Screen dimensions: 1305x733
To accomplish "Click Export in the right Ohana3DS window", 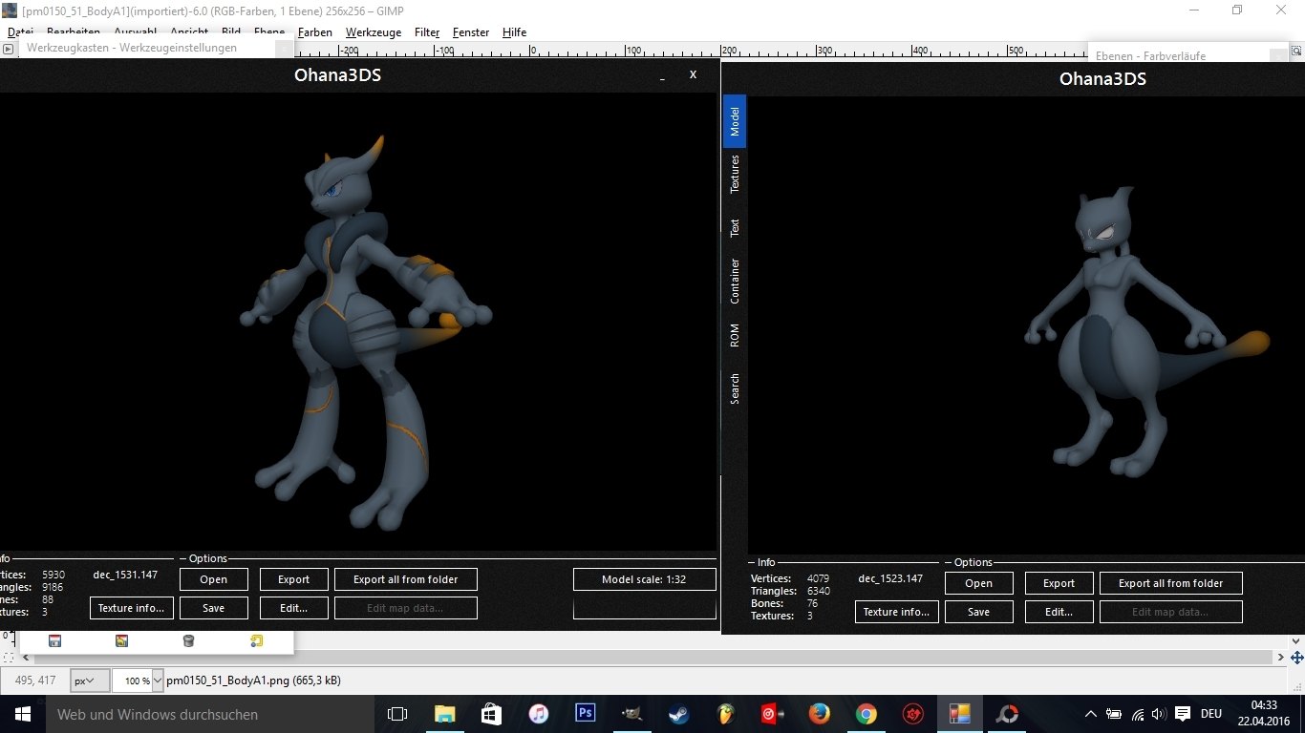I will [1059, 583].
